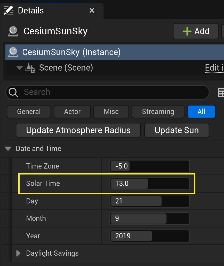This screenshot has width=224, height=266.
Task: Open the property matrix grid icon
Action: point(221,93)
